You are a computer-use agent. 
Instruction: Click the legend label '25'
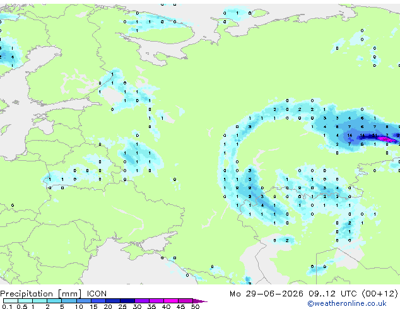tap(122, 306)
